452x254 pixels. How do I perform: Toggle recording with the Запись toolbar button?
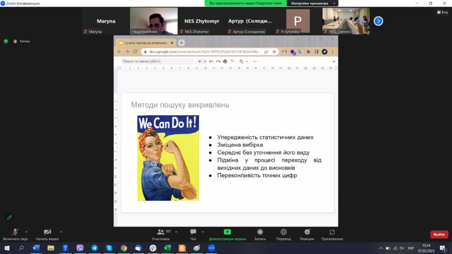[x=260, y=235]
